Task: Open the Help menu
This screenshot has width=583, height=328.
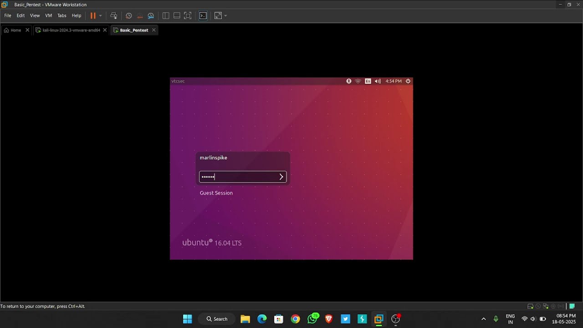Action: coord(77,15)
